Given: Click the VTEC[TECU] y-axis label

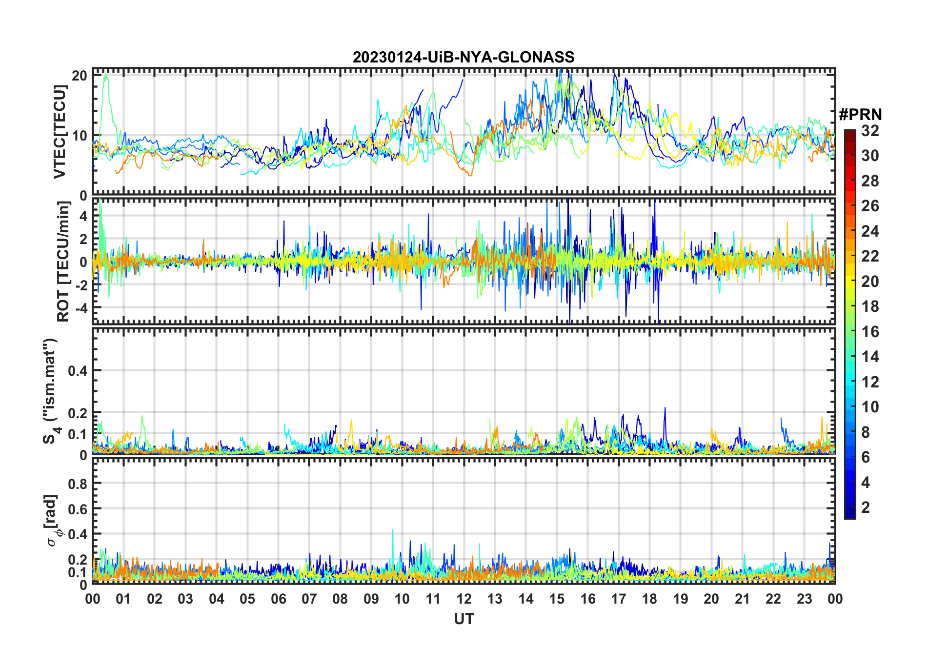Looking at the screenshot, I should point(60,132).
